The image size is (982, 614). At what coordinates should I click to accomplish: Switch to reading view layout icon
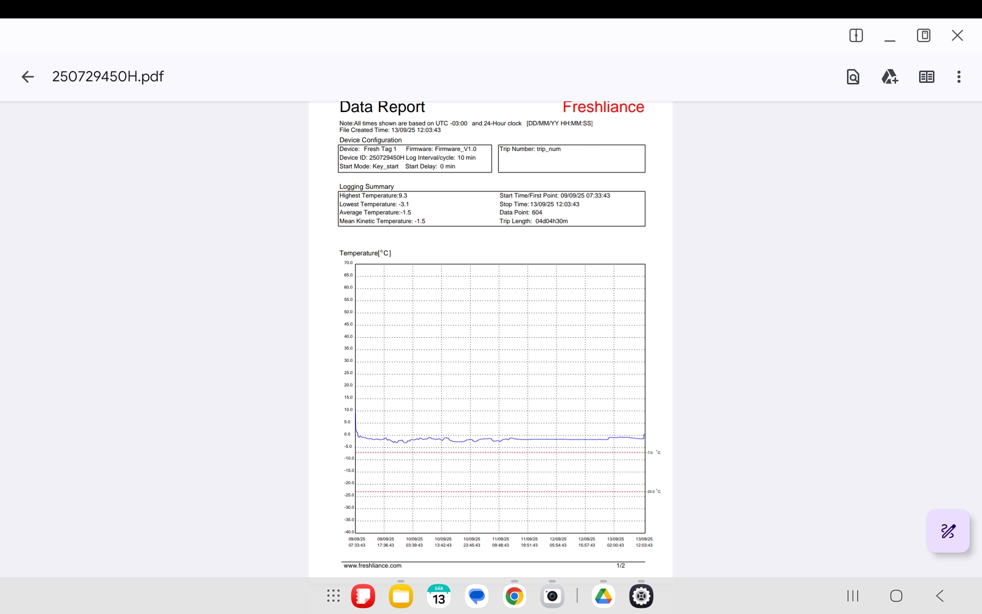(x=926, y=77)
